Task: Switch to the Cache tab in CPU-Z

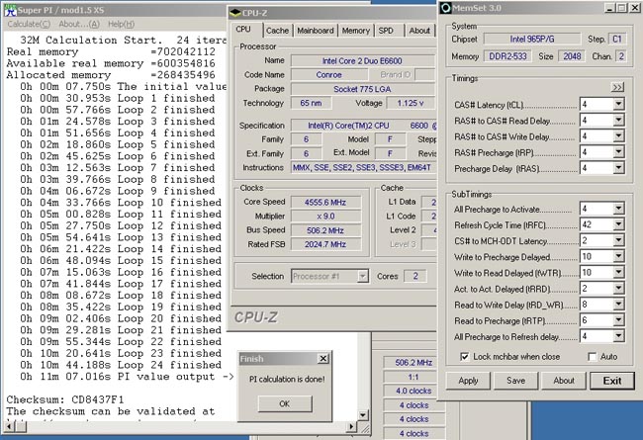Action: (277, 31)
